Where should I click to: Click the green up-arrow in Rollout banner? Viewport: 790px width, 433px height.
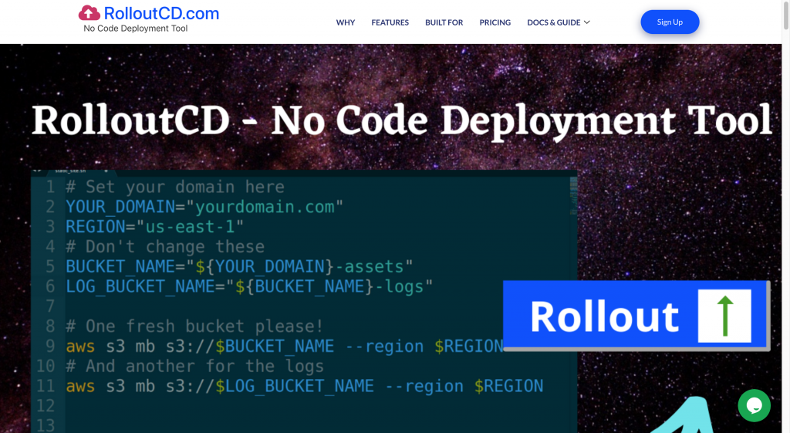tap(724, 316)
